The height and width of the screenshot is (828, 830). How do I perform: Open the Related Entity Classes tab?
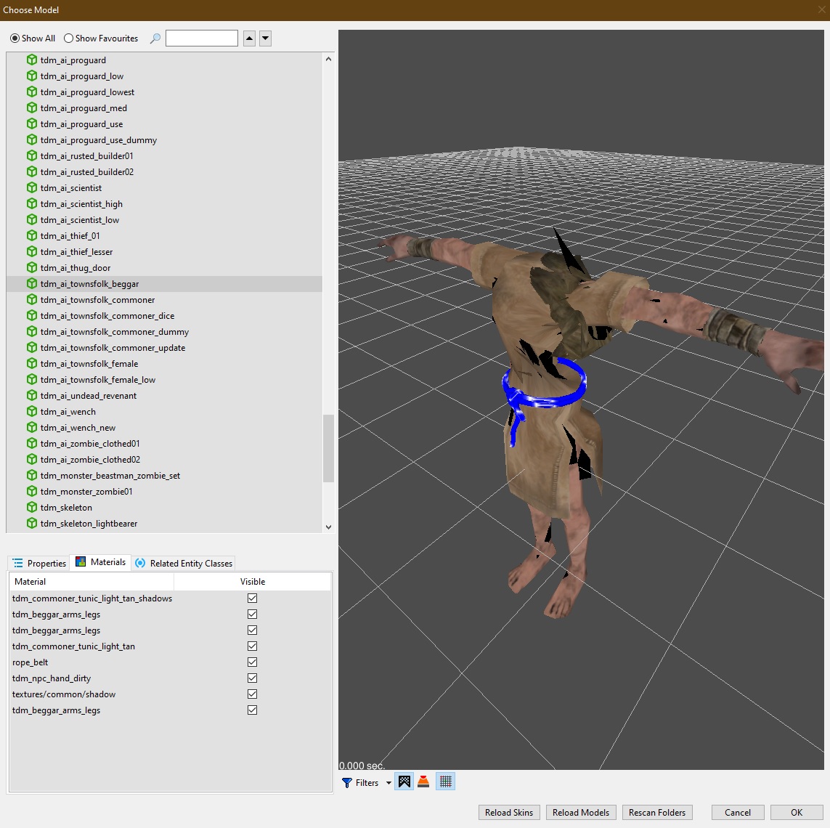pos(184,564)
